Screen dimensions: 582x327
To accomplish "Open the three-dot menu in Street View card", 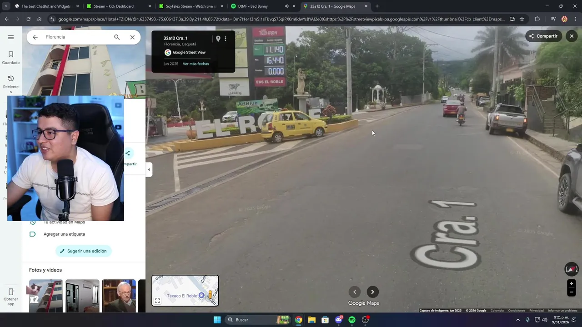I will tap(225, 39).
